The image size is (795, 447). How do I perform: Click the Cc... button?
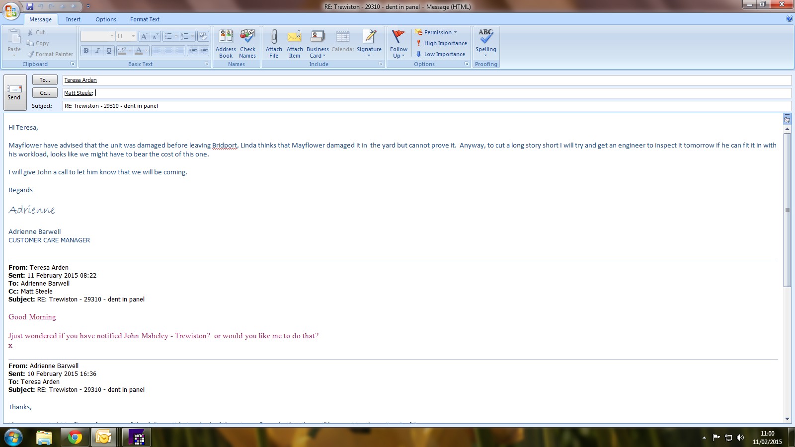tap(45, 93)
